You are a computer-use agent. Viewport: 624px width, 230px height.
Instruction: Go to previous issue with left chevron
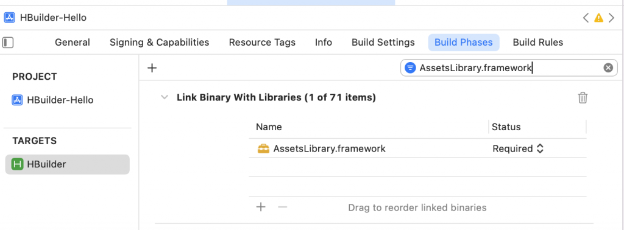586,18
